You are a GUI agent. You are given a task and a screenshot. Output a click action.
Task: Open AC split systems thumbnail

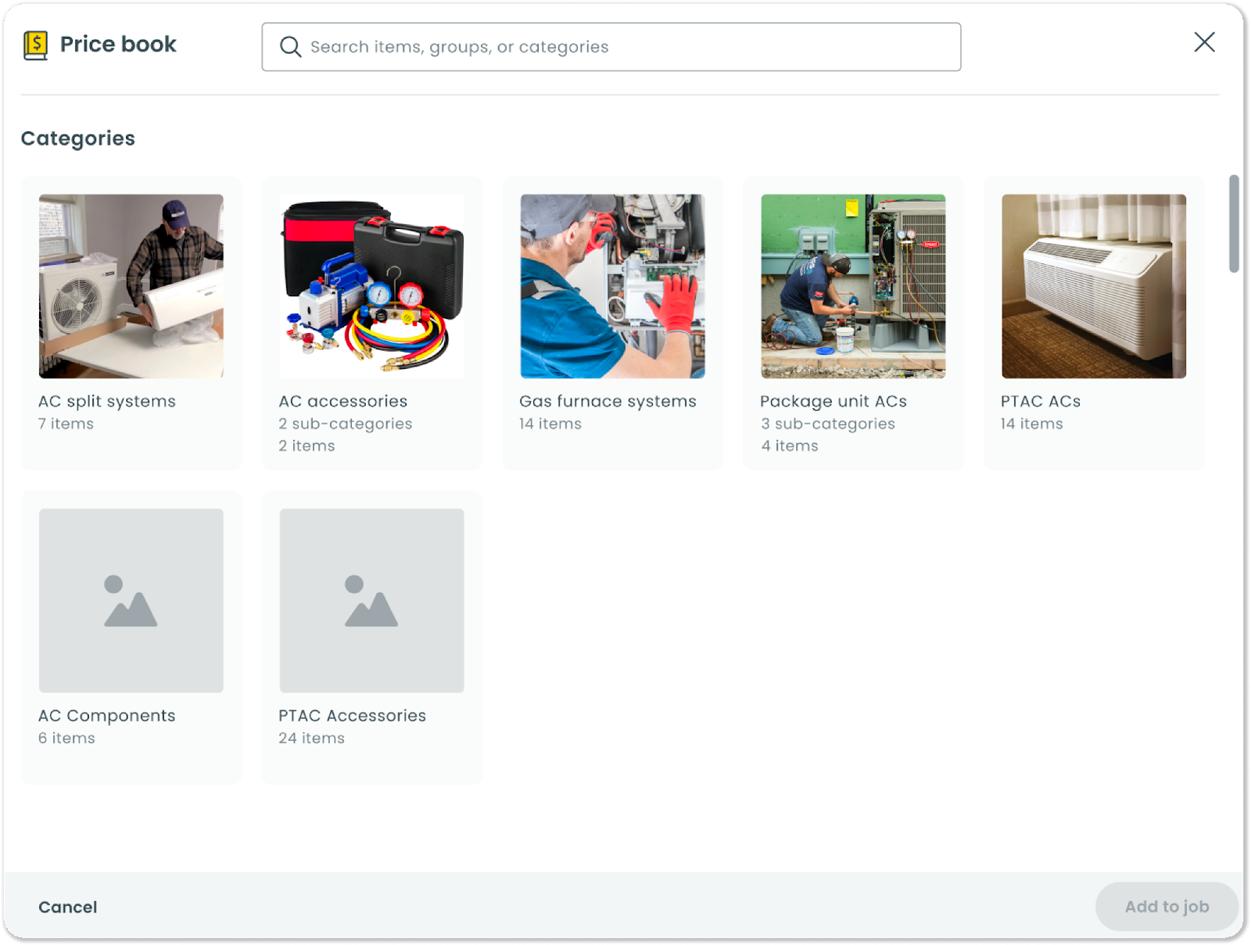pos(131,286)
